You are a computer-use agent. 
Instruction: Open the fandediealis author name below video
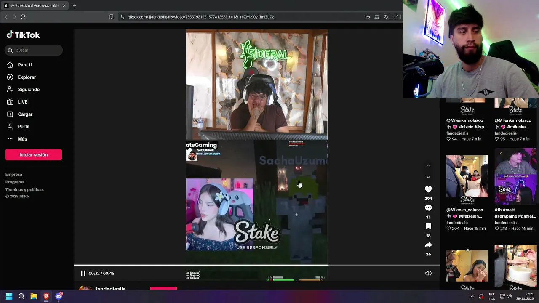coord(110,289)
